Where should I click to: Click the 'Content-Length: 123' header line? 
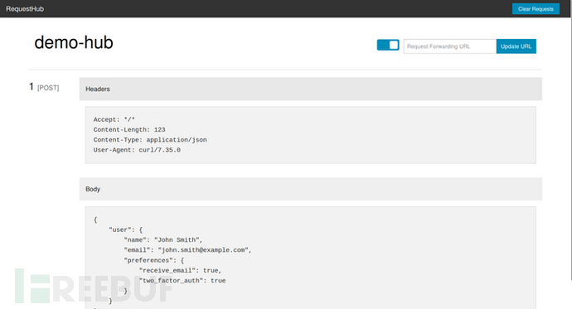coord(129,130)
